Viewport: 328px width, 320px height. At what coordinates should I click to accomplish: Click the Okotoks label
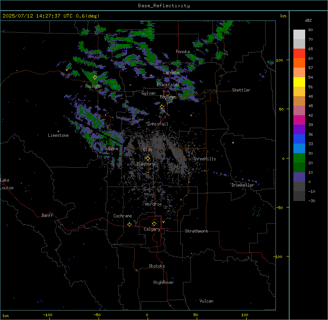(157, 266)
